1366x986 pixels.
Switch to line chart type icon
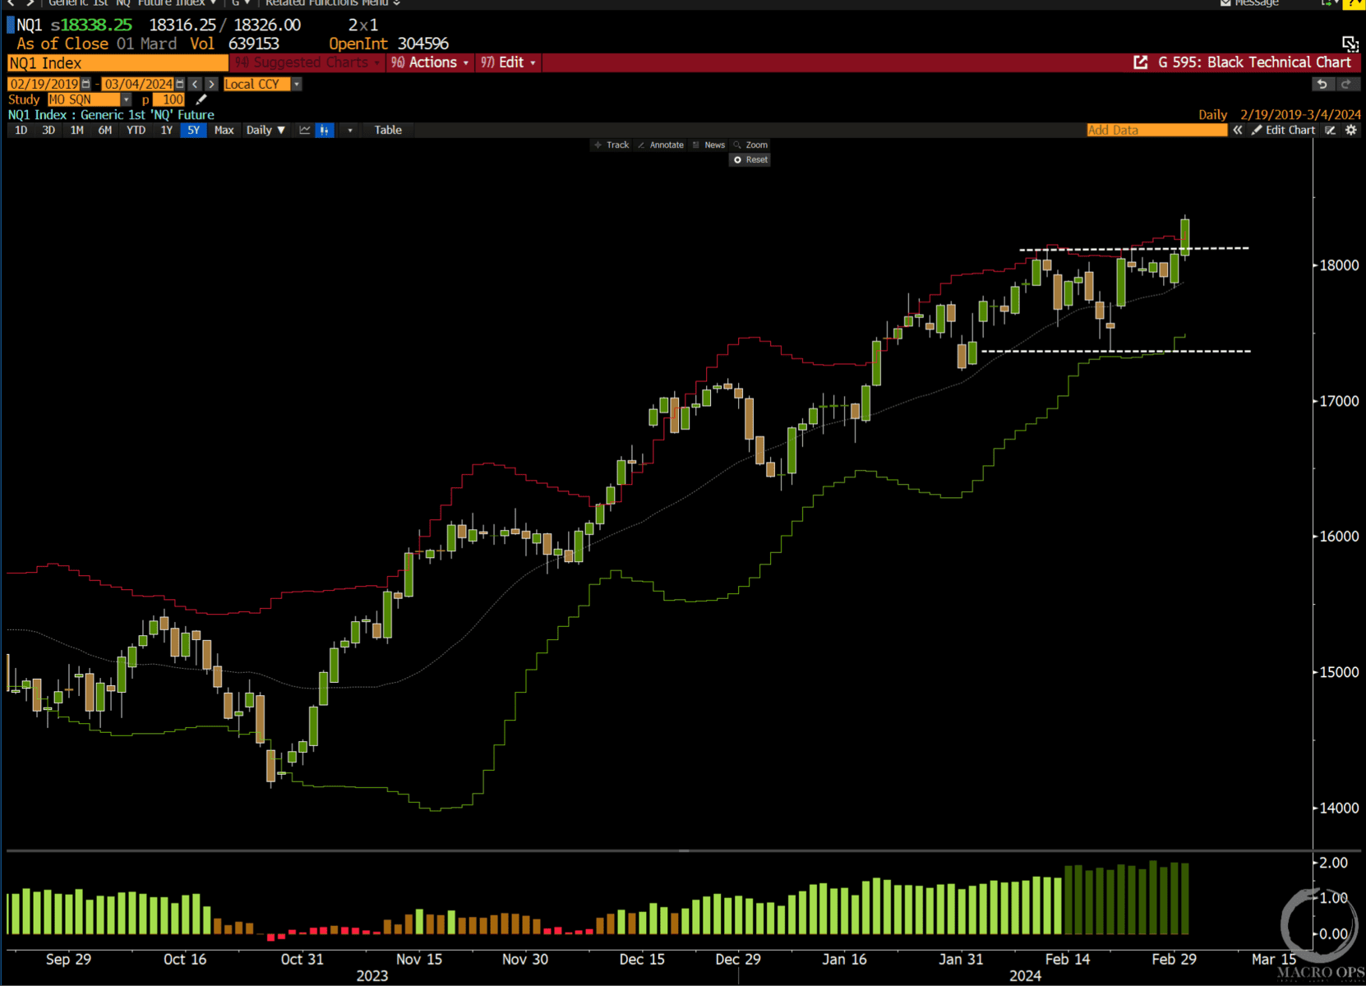305,130
